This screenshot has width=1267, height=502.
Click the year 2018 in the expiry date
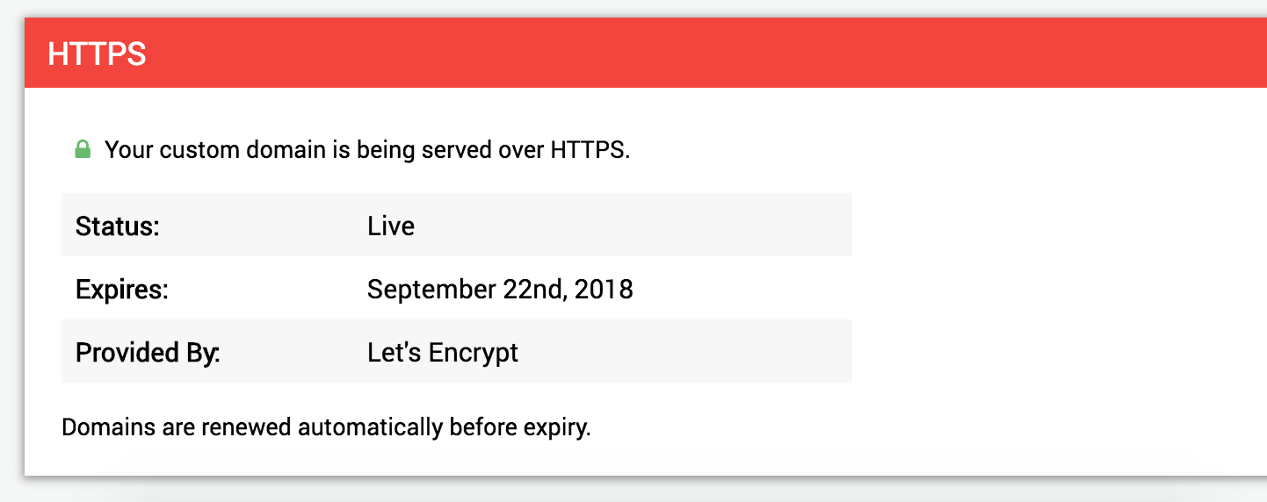pos(604,289)
